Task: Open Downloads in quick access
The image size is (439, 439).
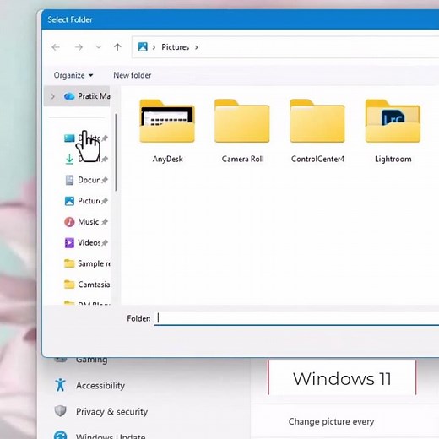Action: [x=86, y=159]
